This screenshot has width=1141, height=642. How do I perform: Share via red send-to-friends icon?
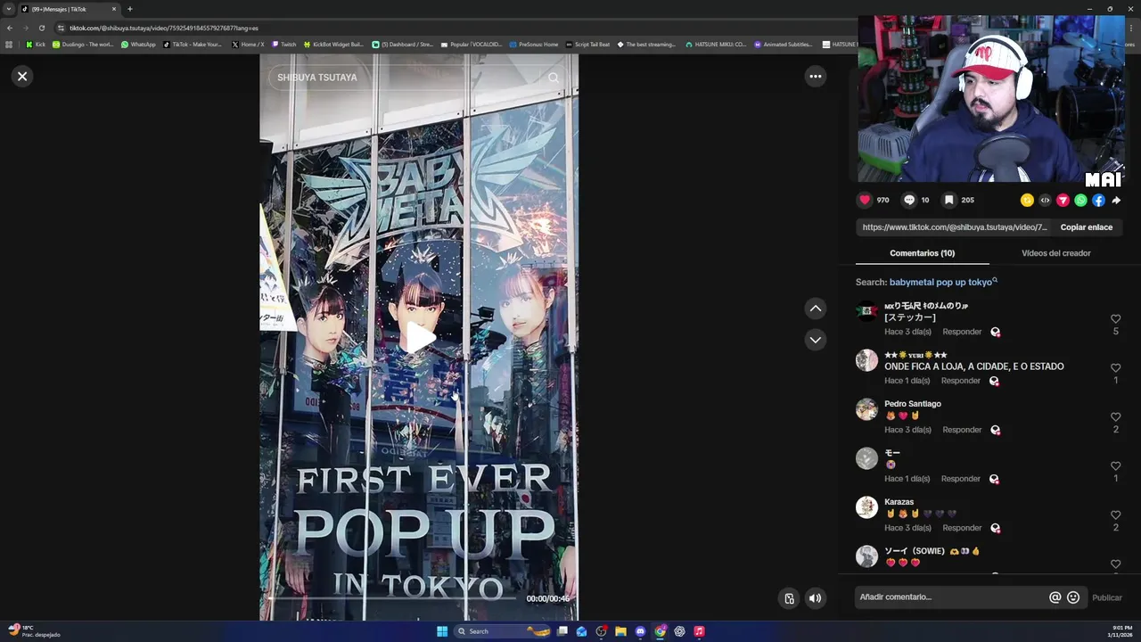(1063, 201)
